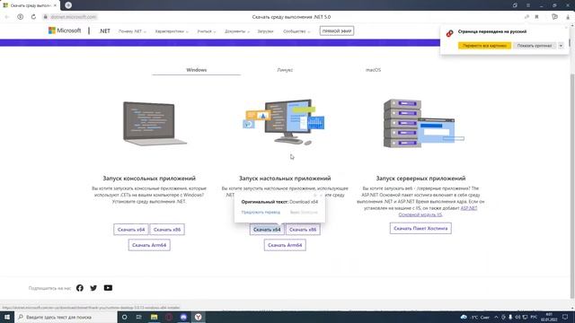Click Cortana circle icon in taskbar

coord(124,317)
